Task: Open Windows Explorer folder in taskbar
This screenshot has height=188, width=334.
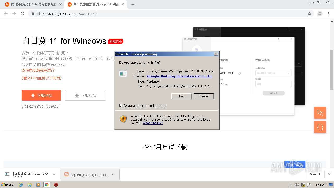Action: [x=29, y=185]
